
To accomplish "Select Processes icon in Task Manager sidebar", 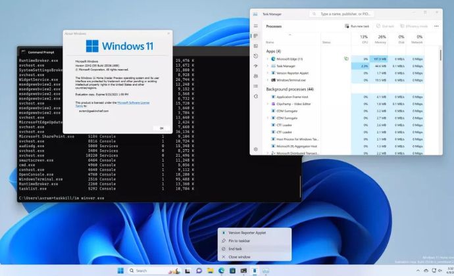I will click(x=256, y=36).
